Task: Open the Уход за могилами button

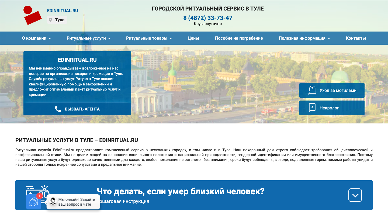Action: click(x=332, y=91)
